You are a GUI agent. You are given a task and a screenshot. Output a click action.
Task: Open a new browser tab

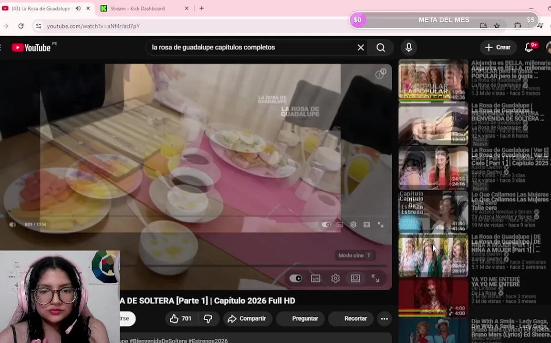pyautogui.click(x=202, y=9)
